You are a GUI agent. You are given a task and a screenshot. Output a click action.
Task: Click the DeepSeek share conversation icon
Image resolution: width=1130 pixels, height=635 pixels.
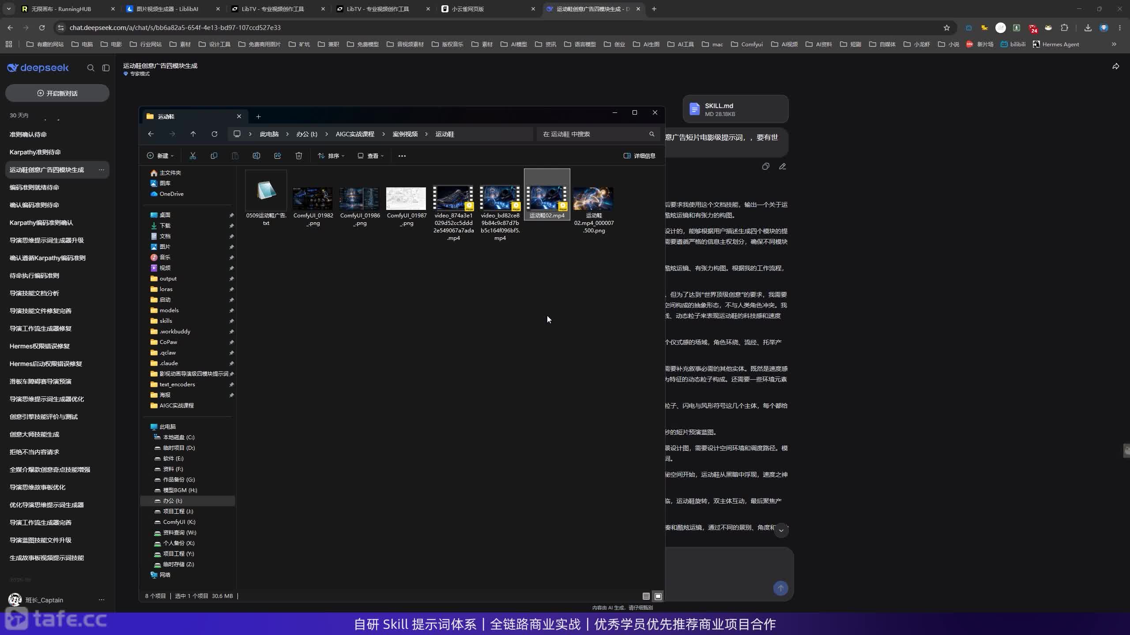[1115, 67]
